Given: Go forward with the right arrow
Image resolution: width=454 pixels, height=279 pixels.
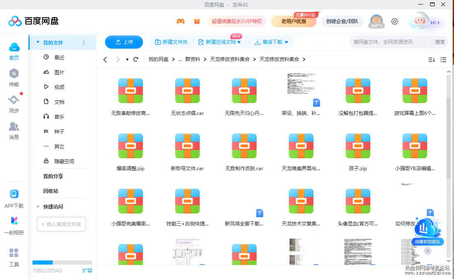Looking at the screenshot, I should (x=117, y=59).
